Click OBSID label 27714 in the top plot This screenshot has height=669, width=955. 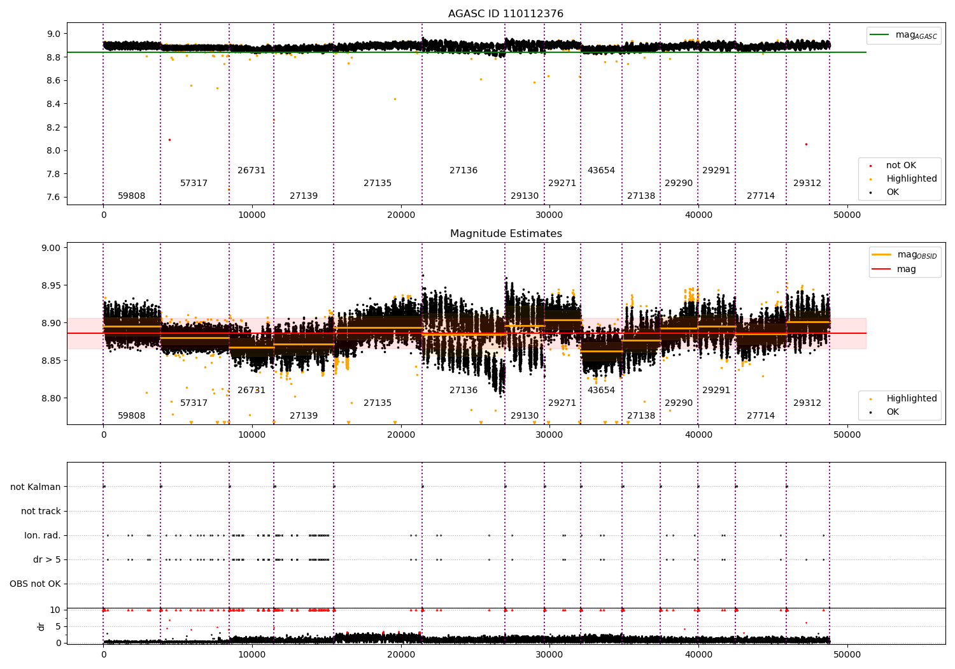click(761, 196)
